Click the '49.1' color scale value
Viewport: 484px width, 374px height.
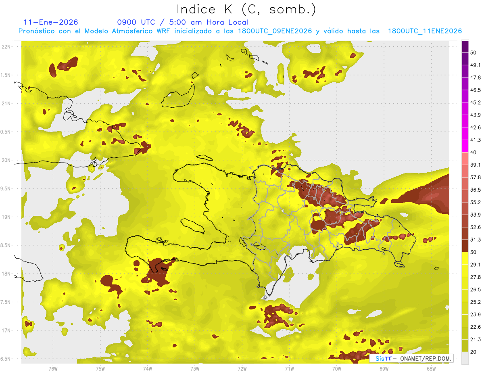tap(476, 65)
